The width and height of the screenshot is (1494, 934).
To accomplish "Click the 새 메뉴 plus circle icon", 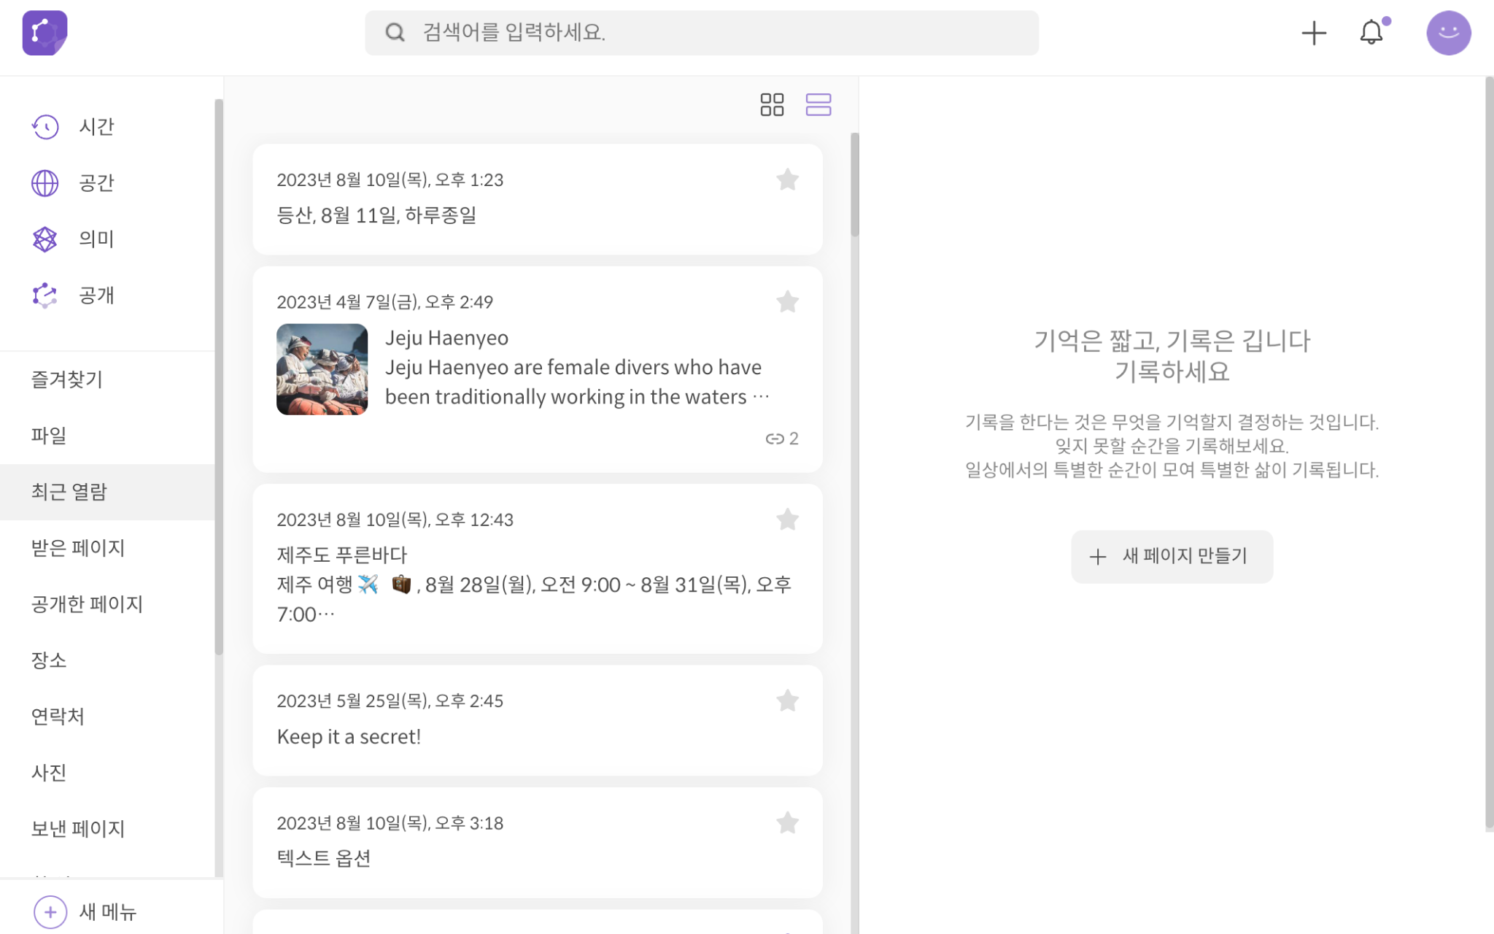I will [x=50, y=912].
